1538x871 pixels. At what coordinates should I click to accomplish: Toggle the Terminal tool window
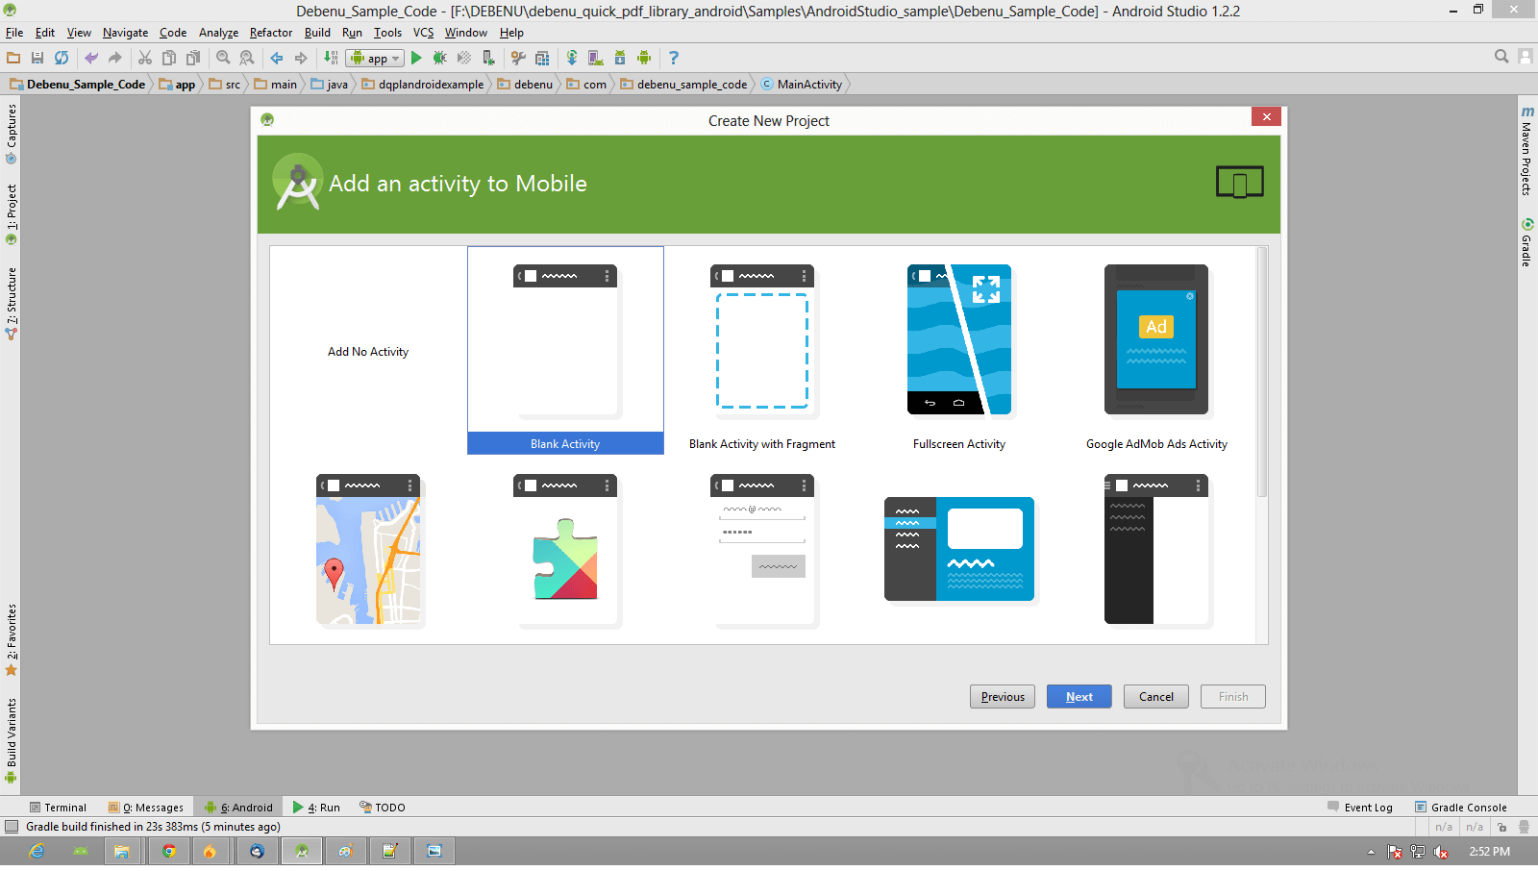[60, 807]
